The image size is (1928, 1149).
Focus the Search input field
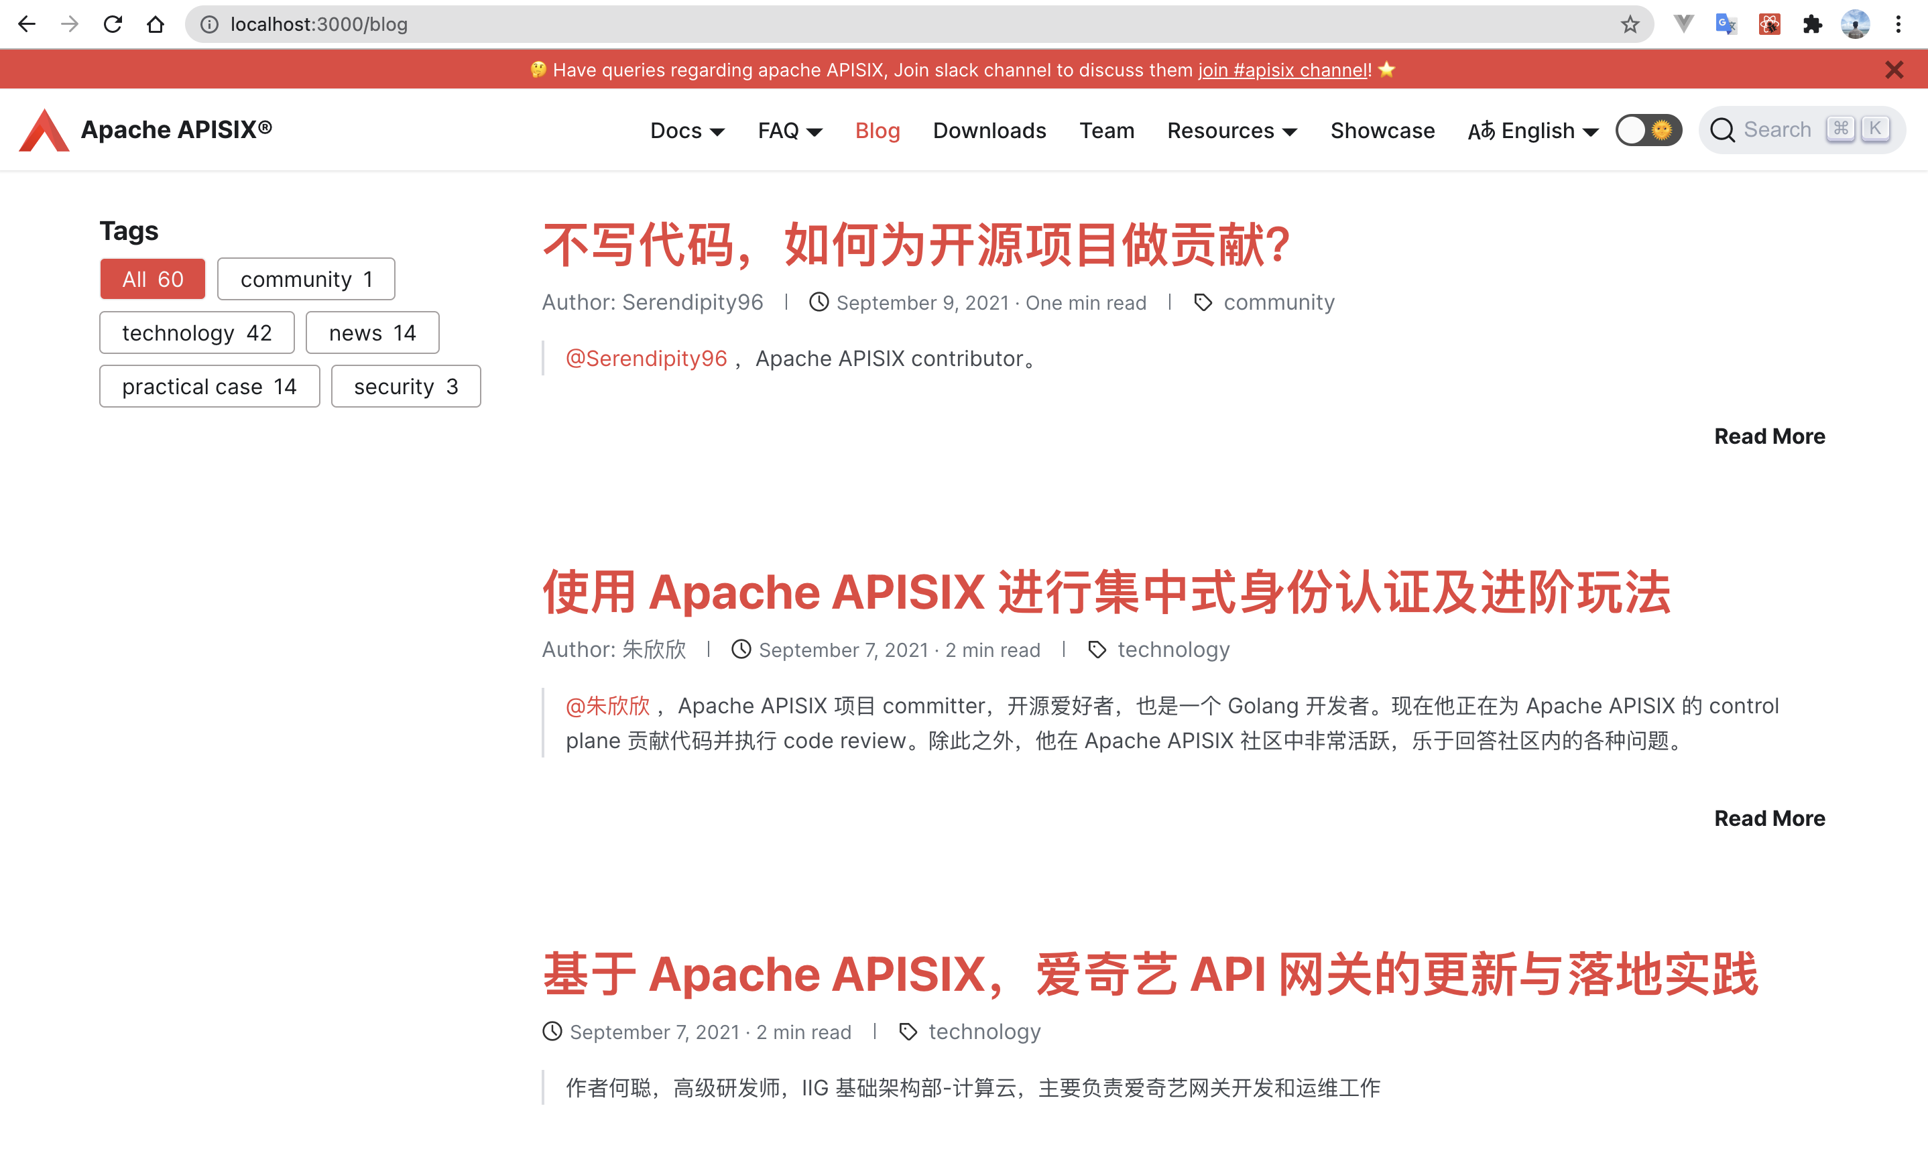click(1777, 130)
